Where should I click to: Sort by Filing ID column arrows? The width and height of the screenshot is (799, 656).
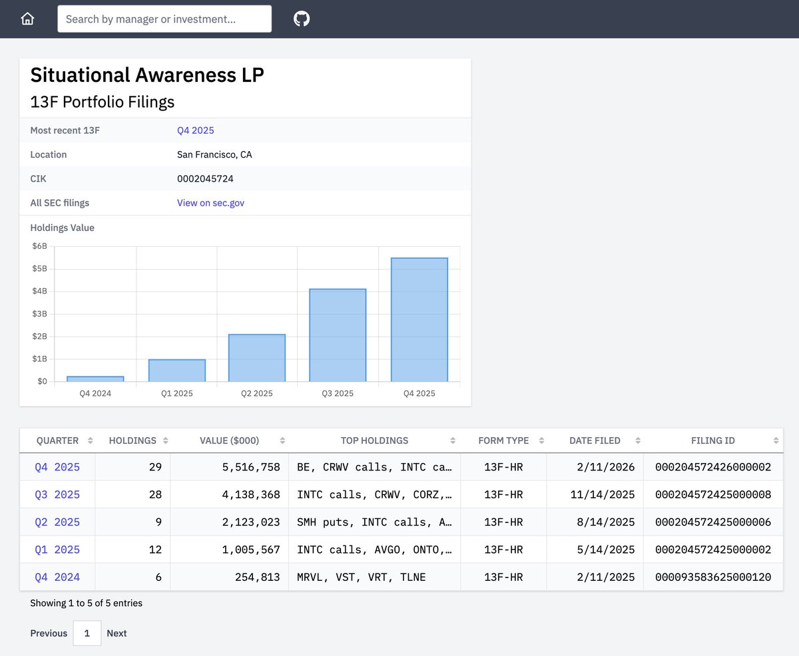[x=776, y=440]
